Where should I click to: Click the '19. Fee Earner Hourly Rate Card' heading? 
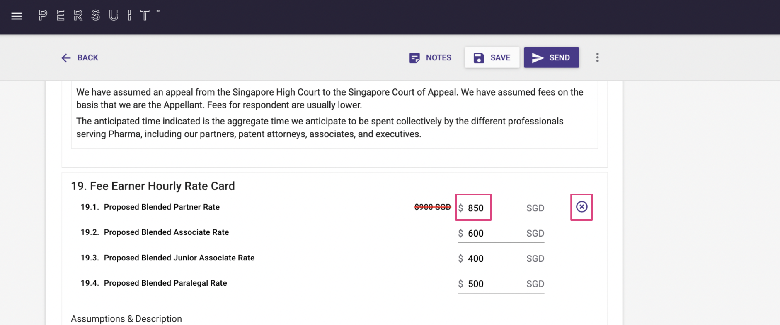[x=153, y=186]
